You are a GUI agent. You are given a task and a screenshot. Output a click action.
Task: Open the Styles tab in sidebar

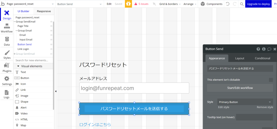pyautogui.click(x=7, y=54)
